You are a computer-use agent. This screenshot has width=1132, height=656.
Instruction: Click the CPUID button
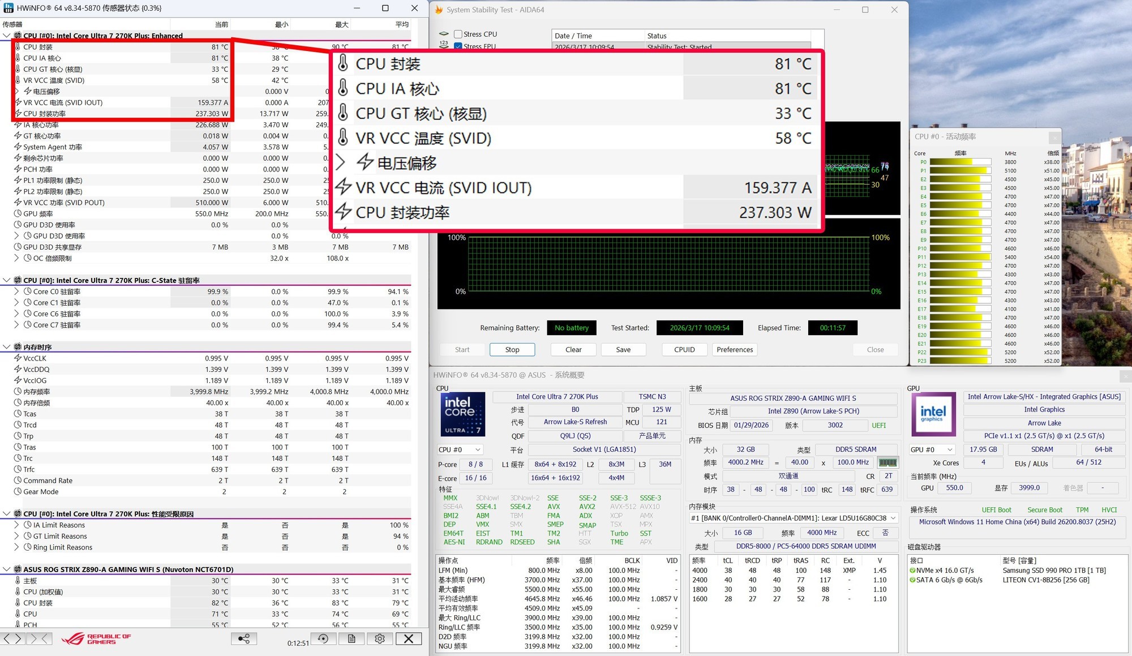click(x=684, y=350)
